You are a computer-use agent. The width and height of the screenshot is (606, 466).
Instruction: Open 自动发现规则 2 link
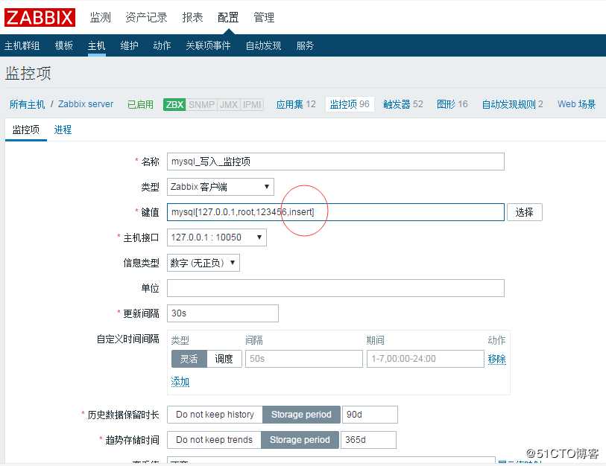(513, 104)
